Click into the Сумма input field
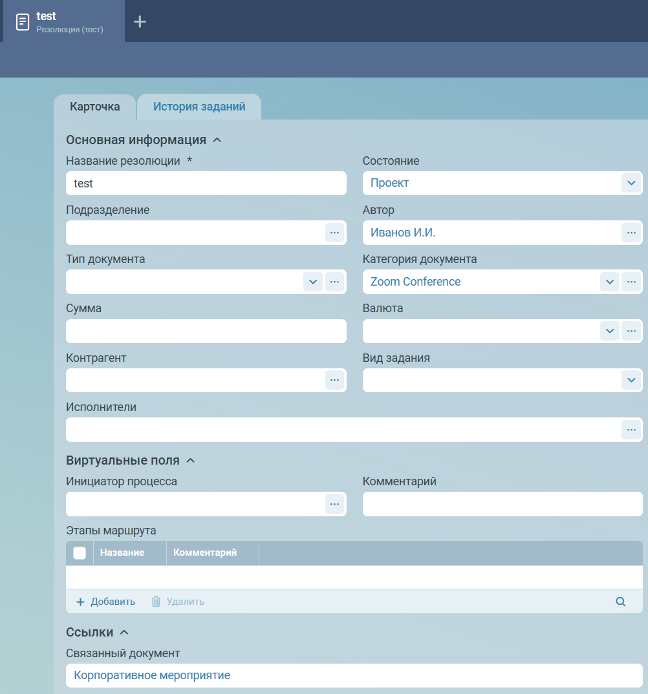 coord(206,331)
